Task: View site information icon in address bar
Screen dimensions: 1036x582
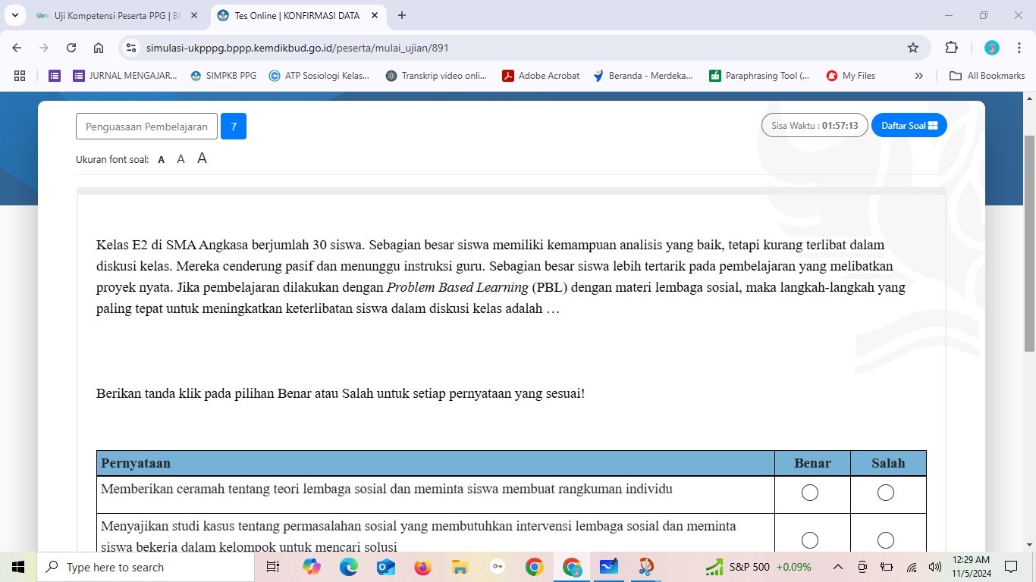Action: point(131,48)
